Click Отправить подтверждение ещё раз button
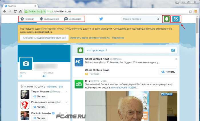Image resolution: width=200 pixels, height=121 pixels. pyautogui.click(x=44, y=38)
